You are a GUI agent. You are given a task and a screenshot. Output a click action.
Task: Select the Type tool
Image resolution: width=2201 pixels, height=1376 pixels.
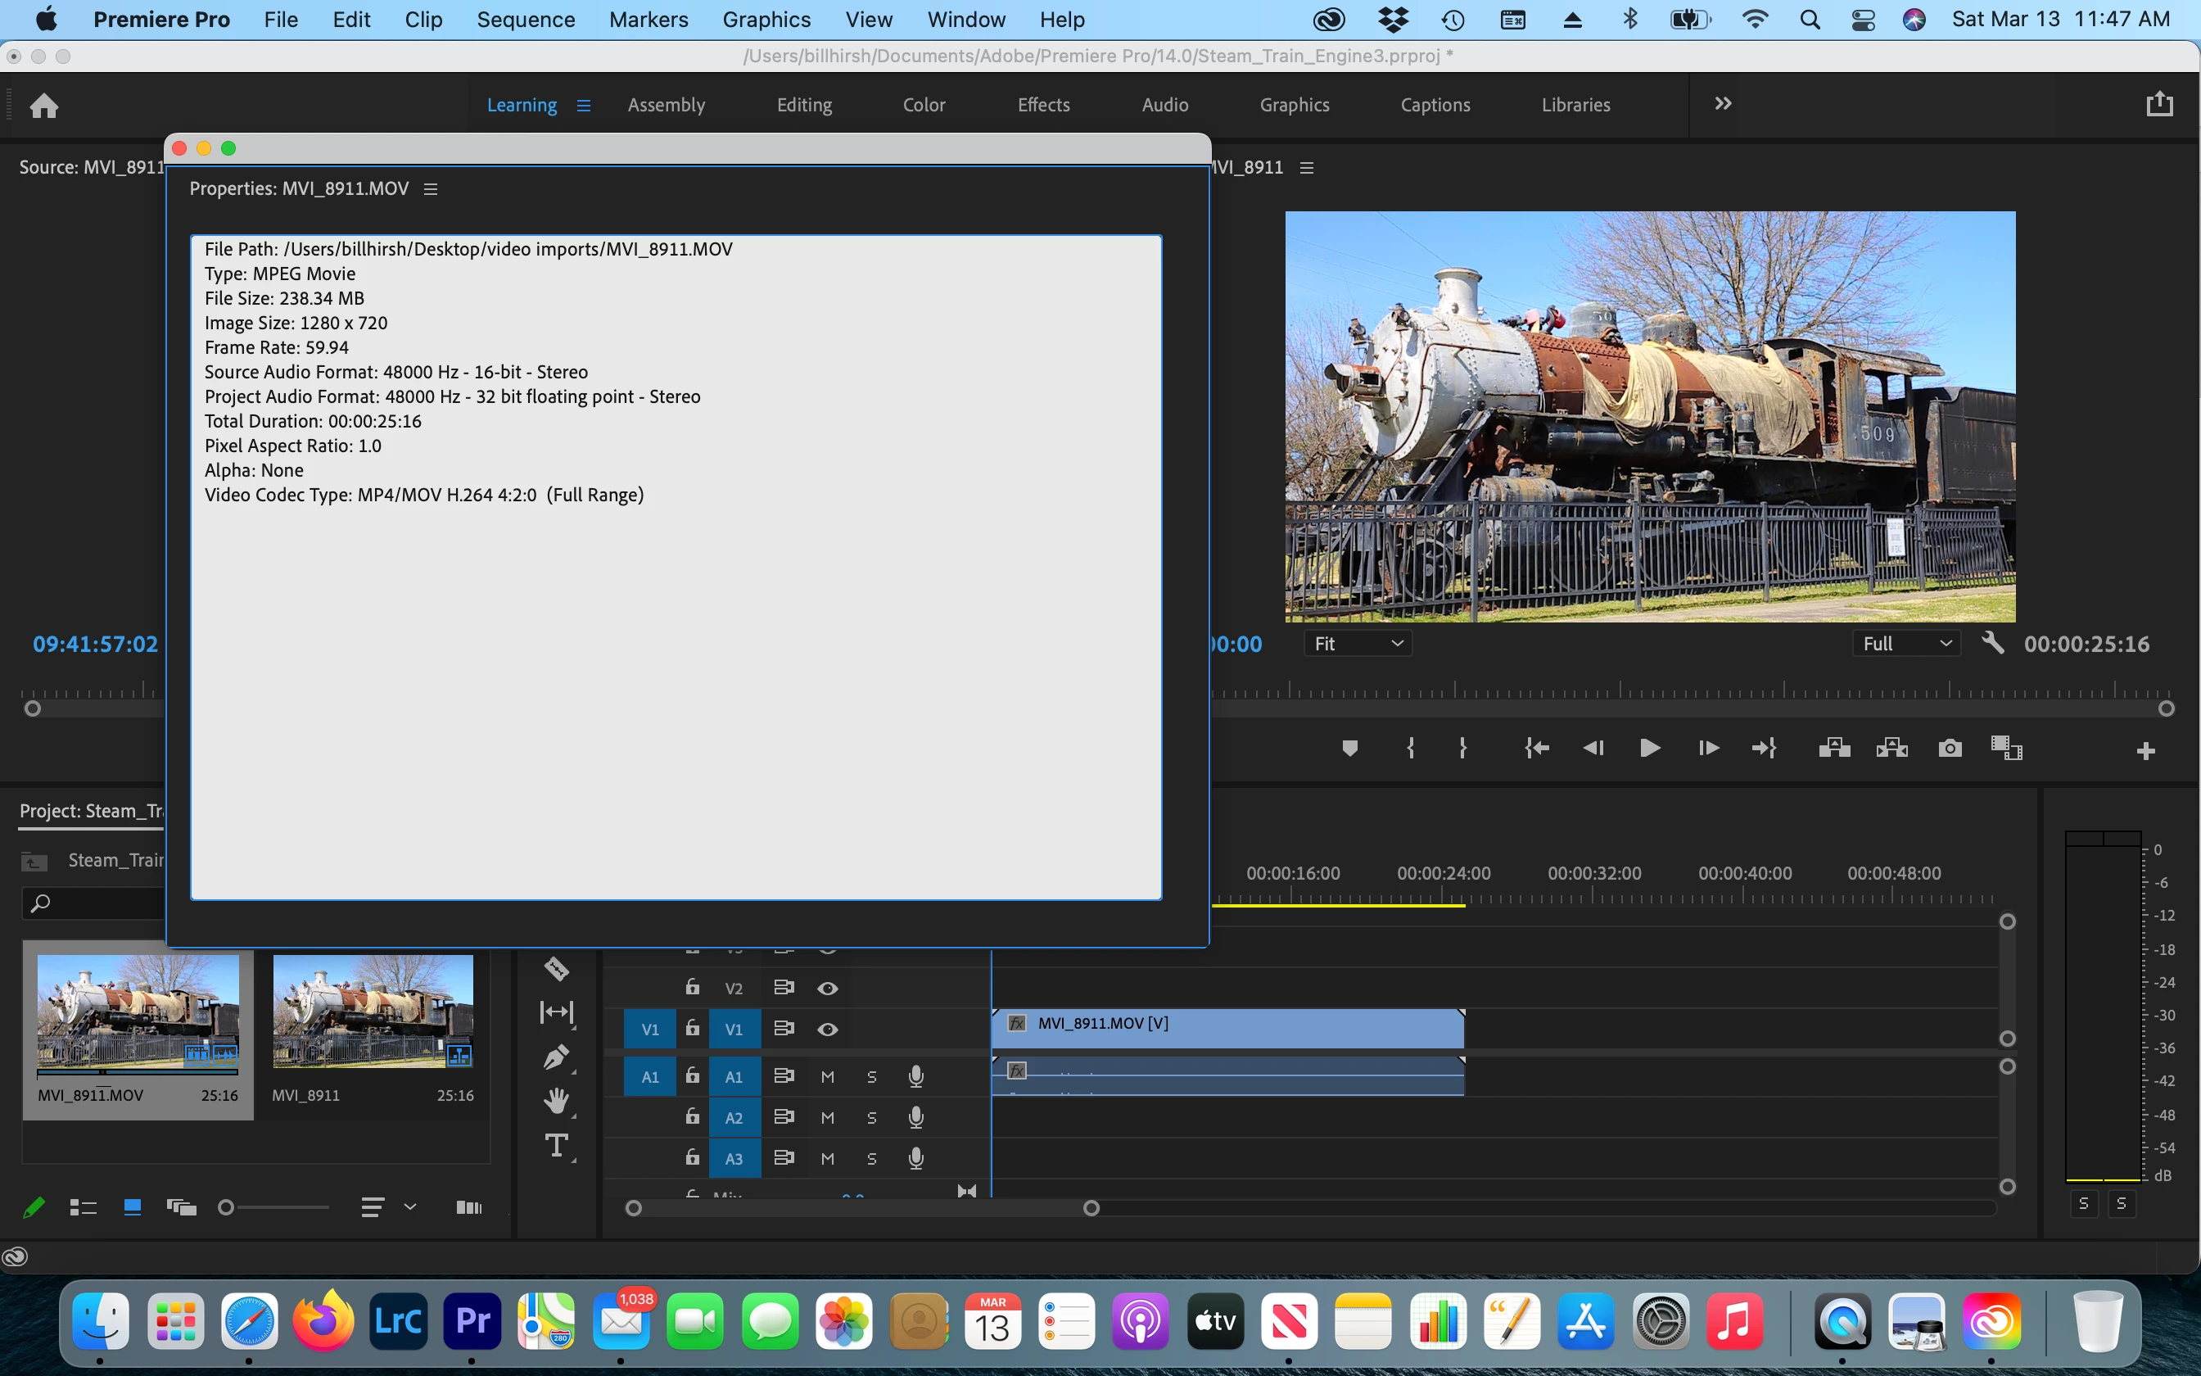click(557, 1146)
